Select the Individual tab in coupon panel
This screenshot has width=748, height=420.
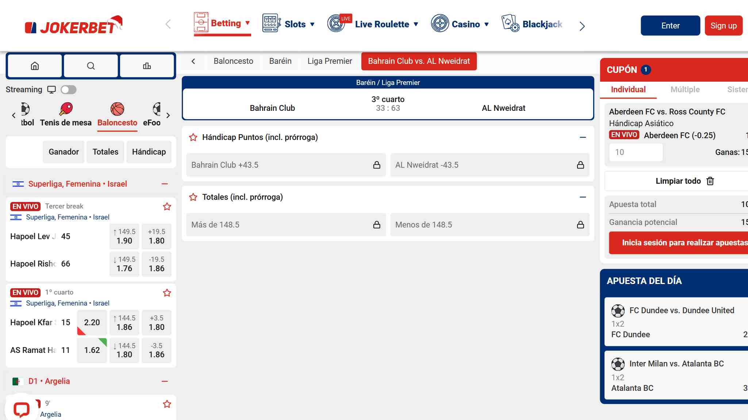[x=628, y=89]
